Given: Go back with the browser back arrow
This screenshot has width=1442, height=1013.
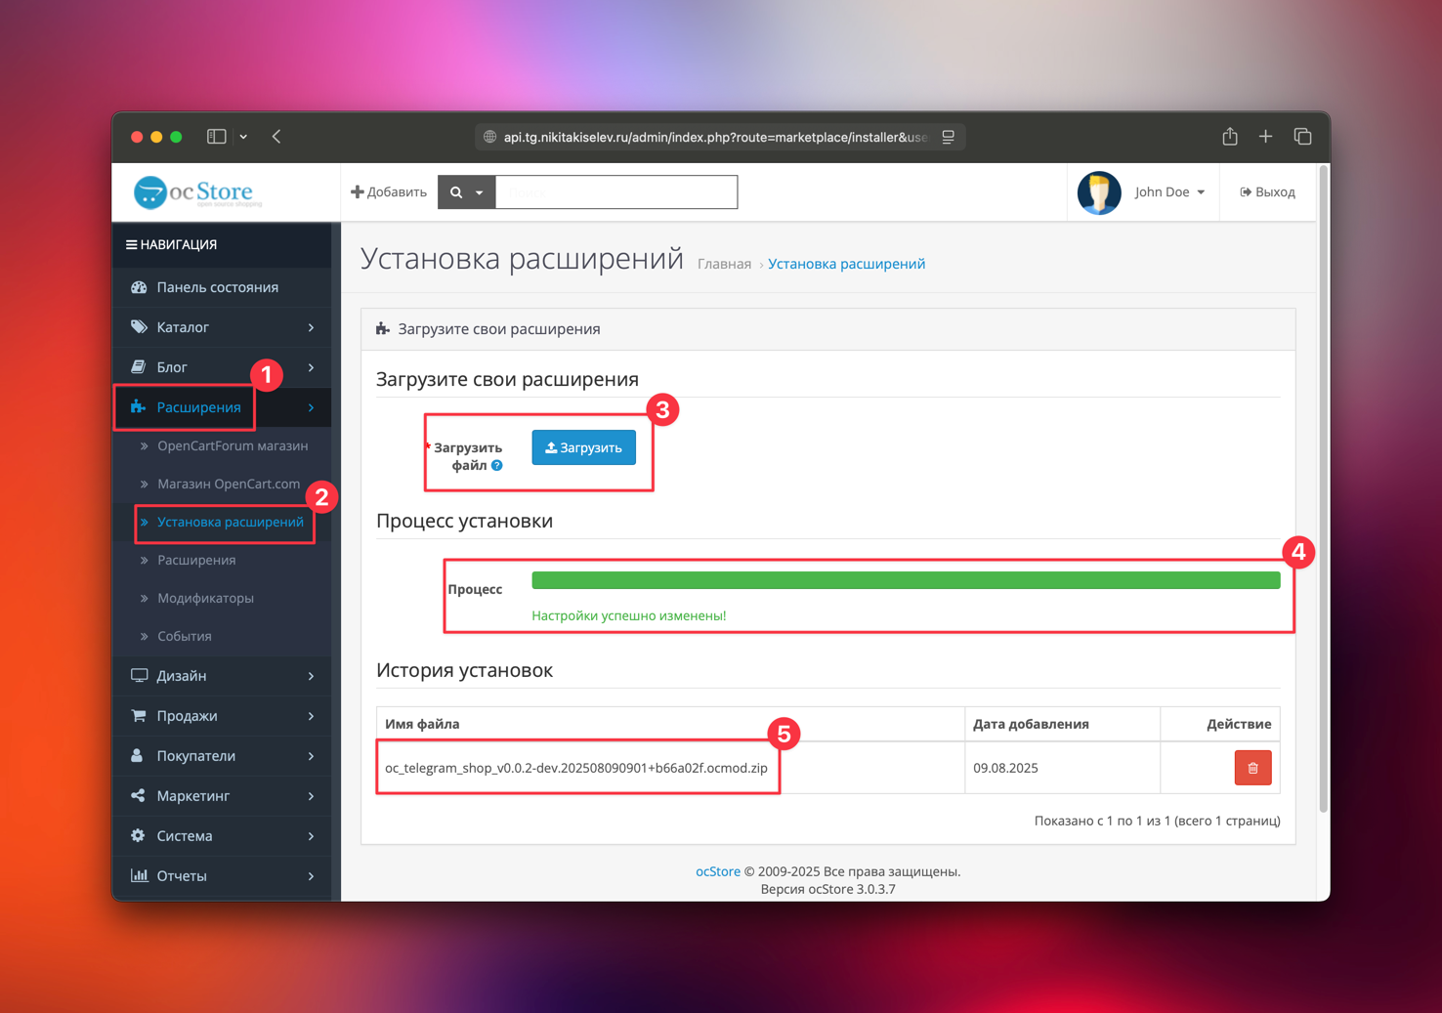Looking at the screenshot, I should pyautogui.click(x=277, y=137).
